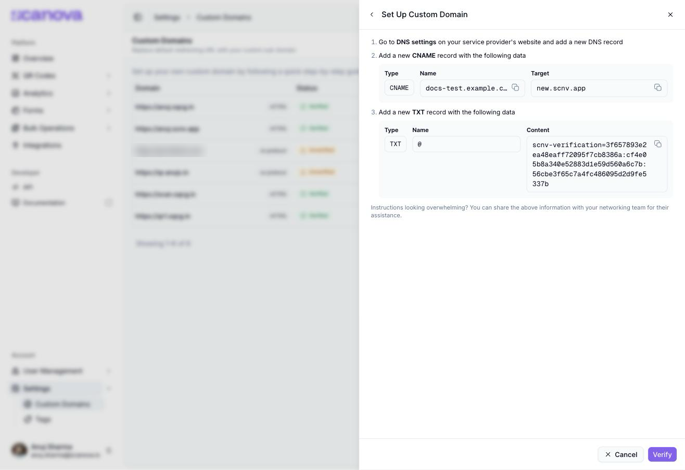Click the "Set Up Custom Domain" heading
Viewport: 685px width, 470px height.
coord(424,15)
